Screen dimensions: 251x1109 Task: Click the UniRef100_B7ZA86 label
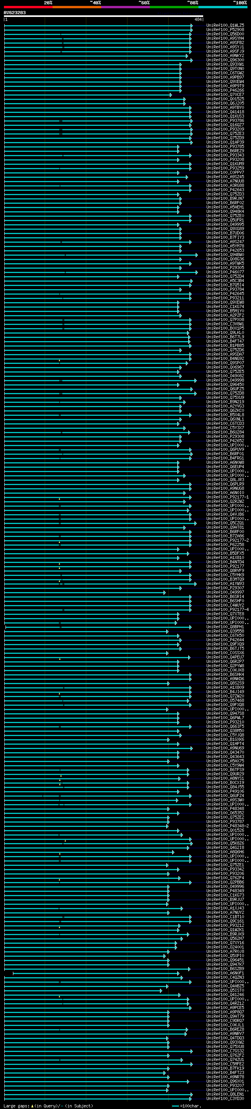225,536
